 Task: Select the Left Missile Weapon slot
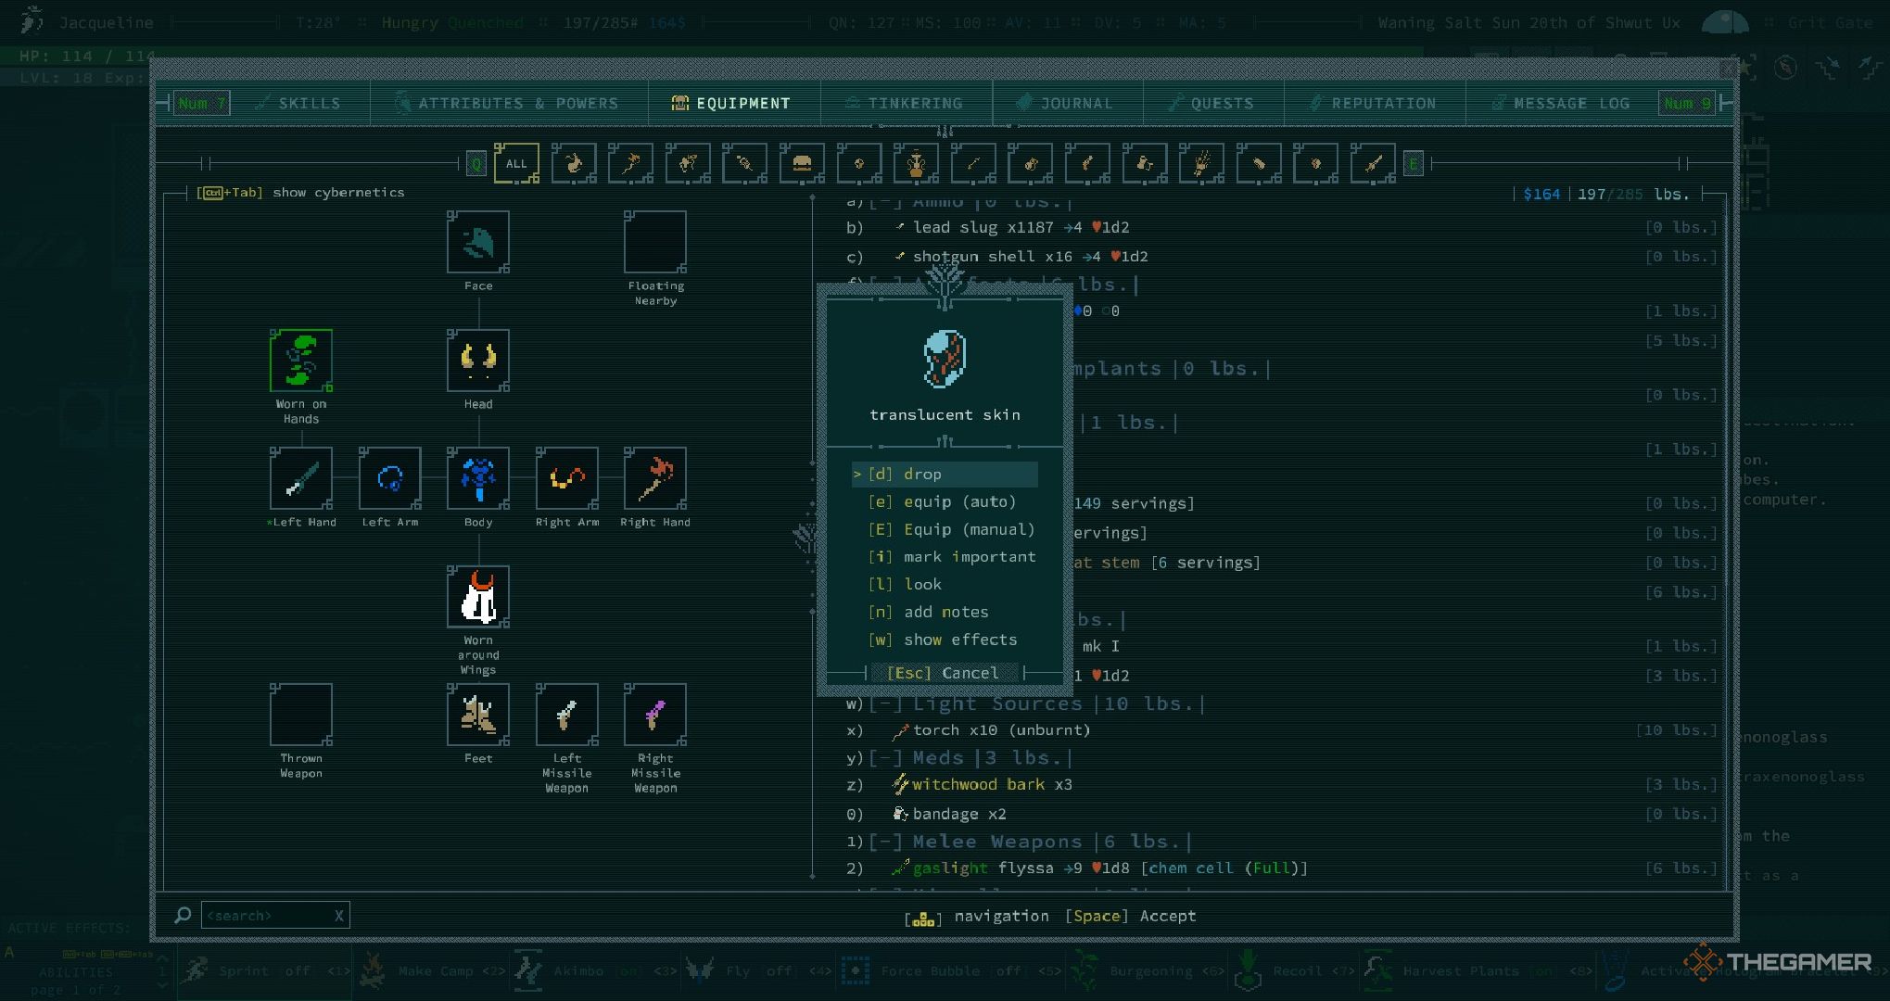567,715
